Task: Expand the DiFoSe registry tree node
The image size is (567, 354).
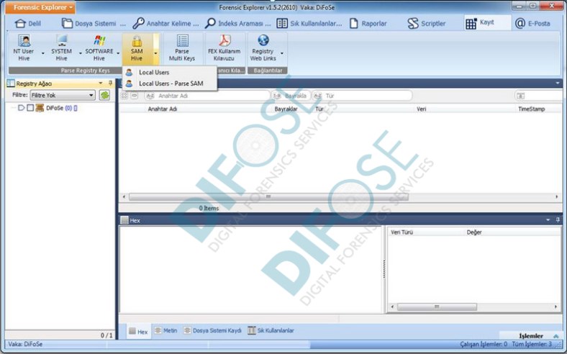Action: click(21, 108)
